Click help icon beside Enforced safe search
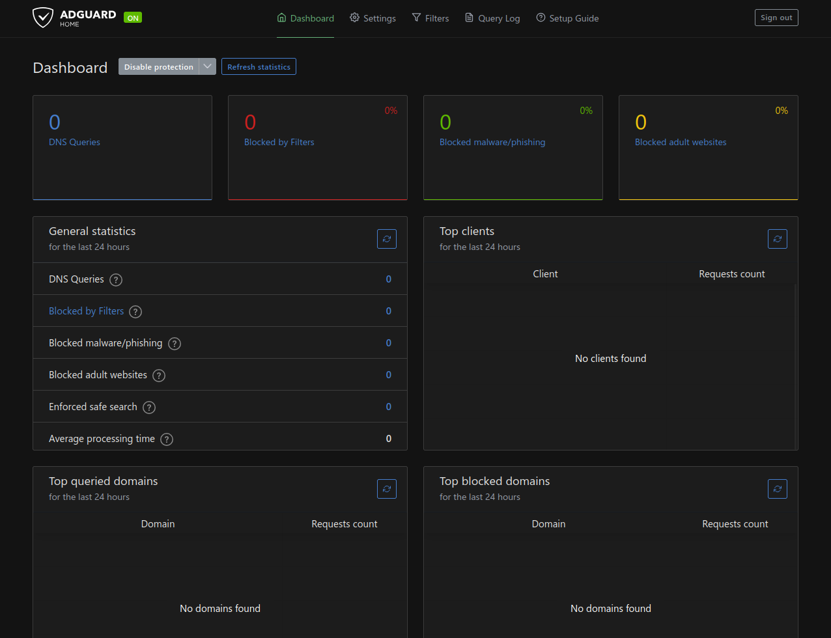Screen dimensions: 831x638 coord(149,408)
